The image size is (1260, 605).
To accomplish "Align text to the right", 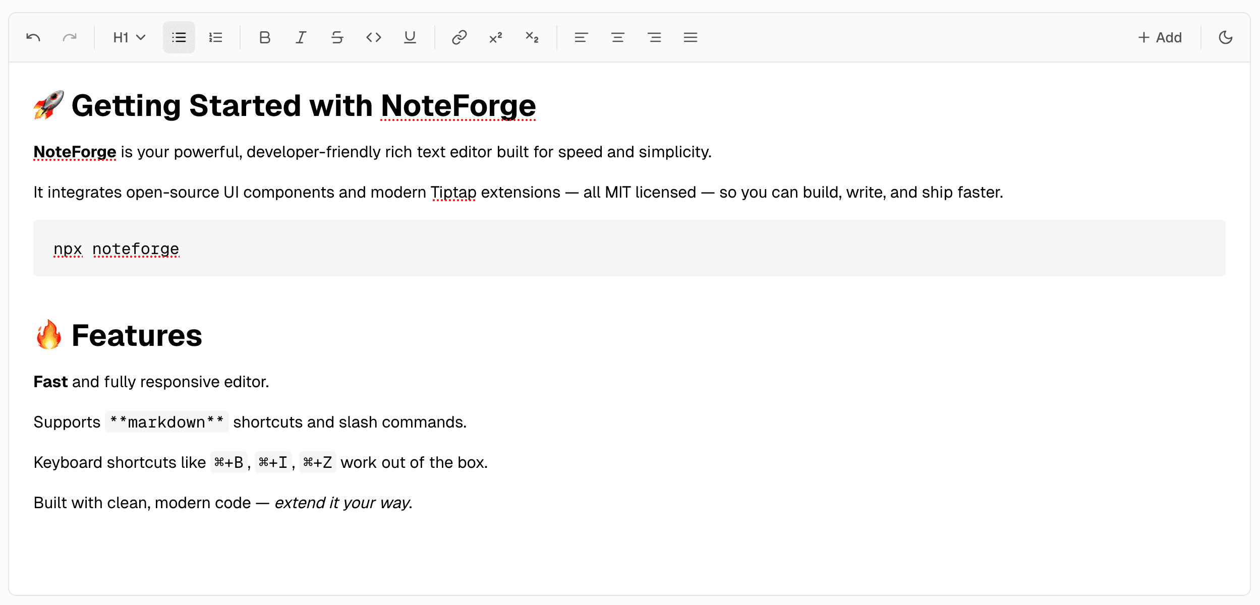I will coord(654,37).
